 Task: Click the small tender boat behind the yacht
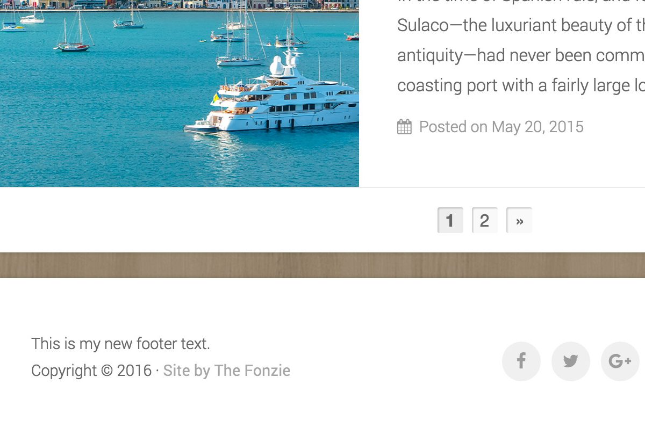pos(202,128)
